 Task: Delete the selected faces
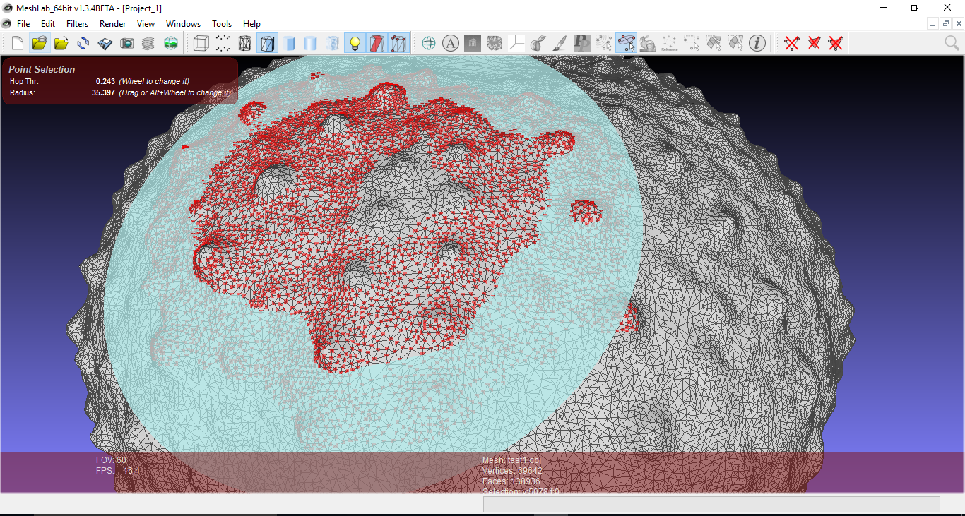coord(814,43)
